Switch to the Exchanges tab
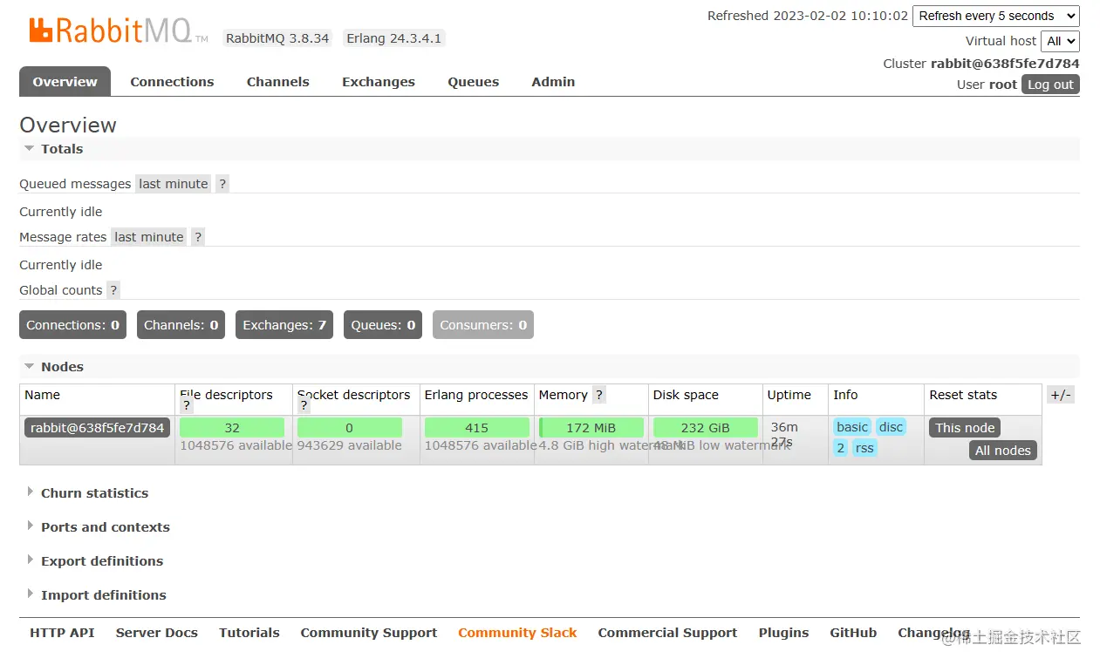Image resolution: width=1100 pixels, height=665 pixels. (379, 82)
